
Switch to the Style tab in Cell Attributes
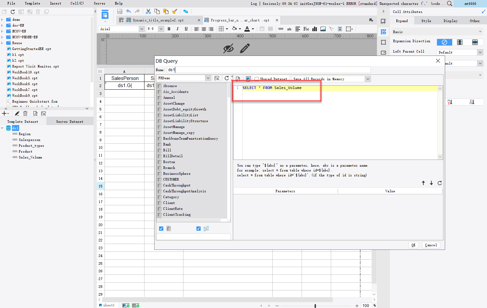click(x=426, y=20)
